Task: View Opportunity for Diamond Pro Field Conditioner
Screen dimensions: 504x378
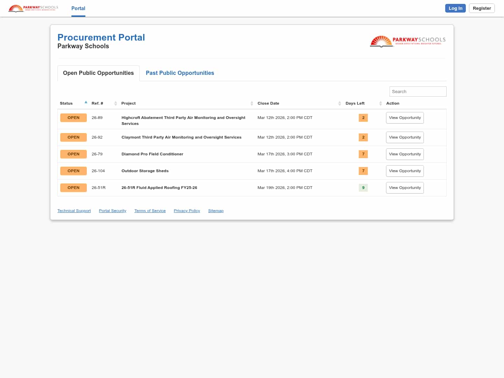Action: [405, 154]
